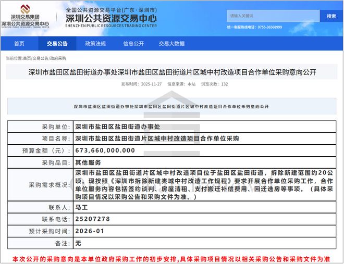The width and height of the screenshot is (344, 264).
Task: Open the 政策法规 navigation tab
Action: point(95,44)
